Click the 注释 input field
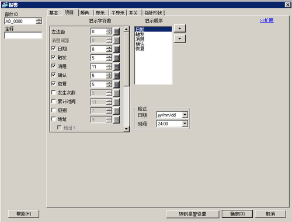292x222 pixels. (23, 36)
